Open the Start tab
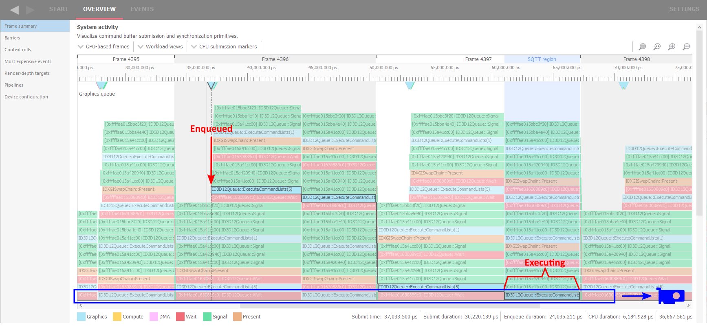707x327 pixels. 59,9
